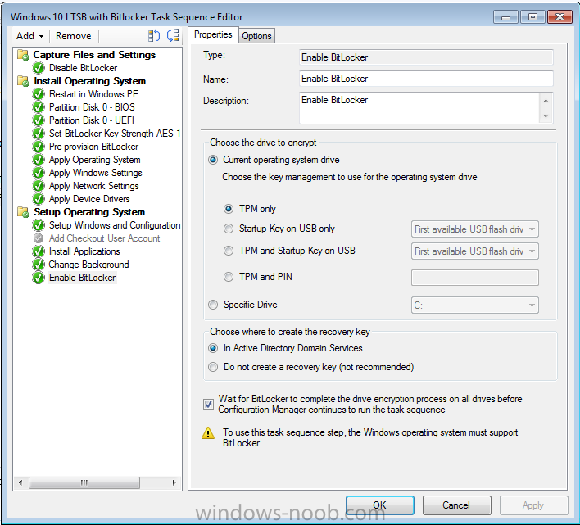Click check icon beside Setup Windows and Configuration

(39, 225)
